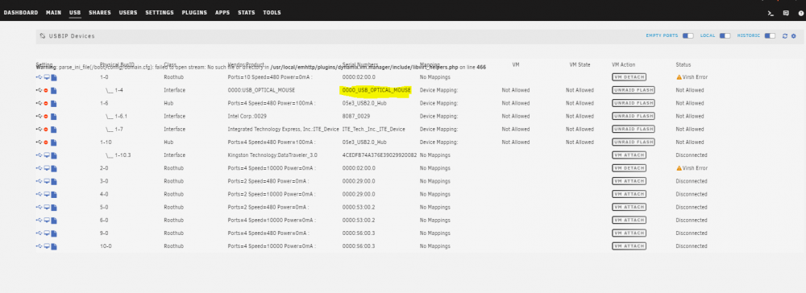The width and height of the screenshot is (806, 293).
Task: Click the document icon in row 4-0
Action: click(53, 194)
